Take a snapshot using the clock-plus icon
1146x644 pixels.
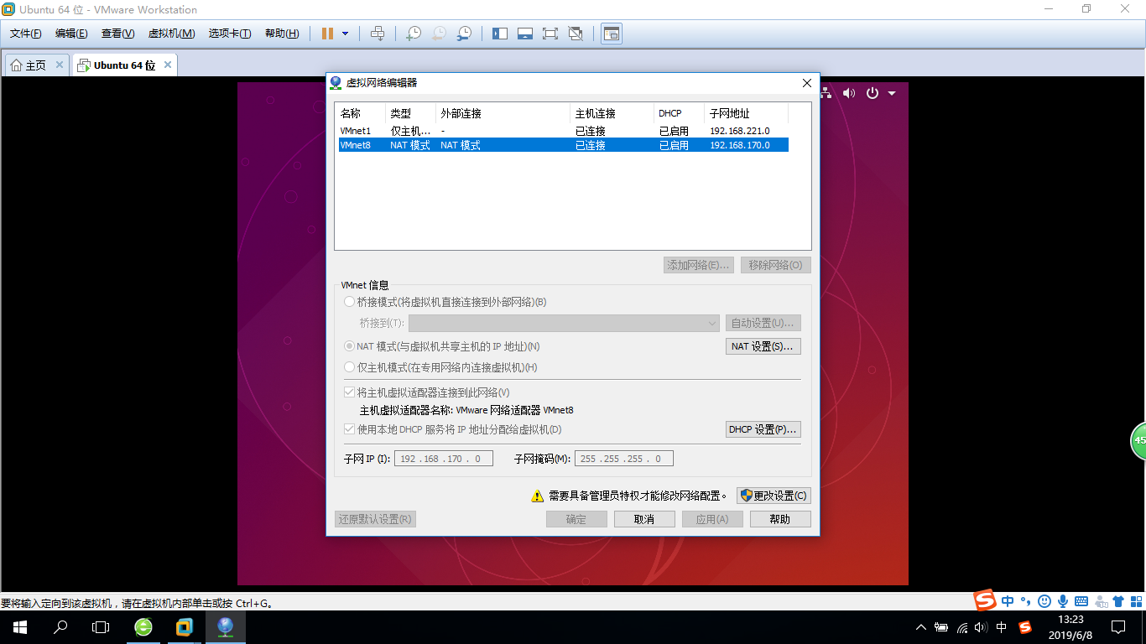coord(414,34)
